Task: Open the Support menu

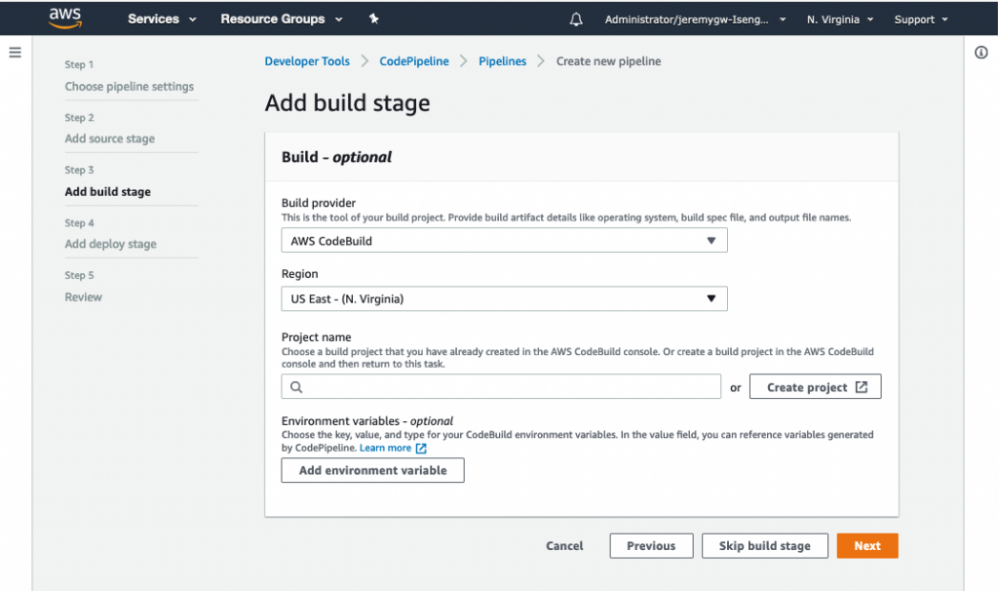Action: click(x=920, y=20)
